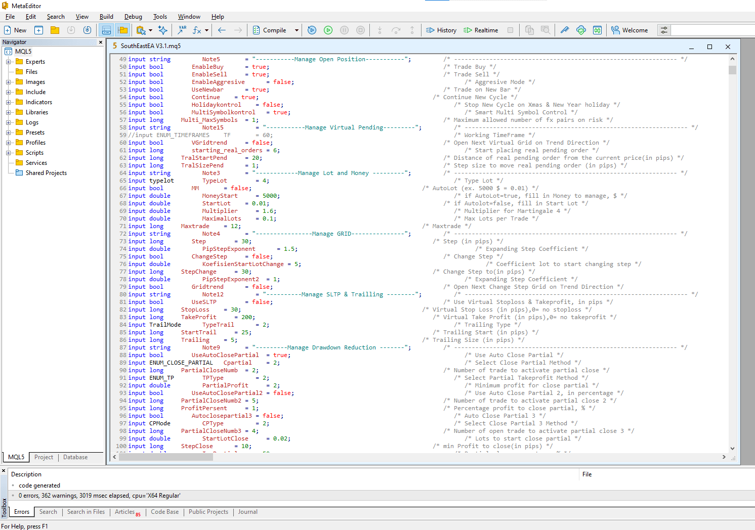Select Shared Projects folder in Navigator
The image size is (755, 530).
[46, 173]
